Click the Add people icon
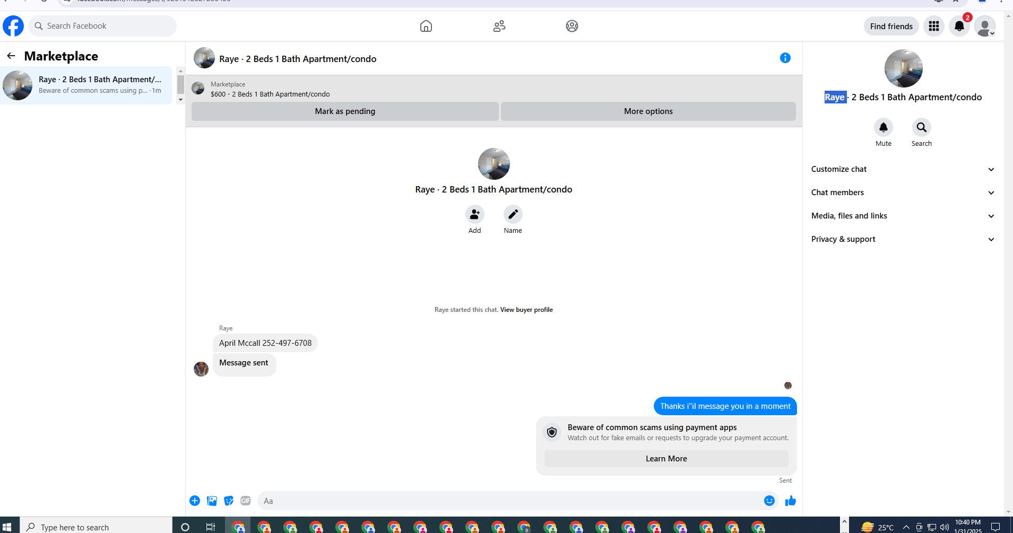The width and height of the screenshot is (1013, 533). pyautogui.click(x=475, y=214)
